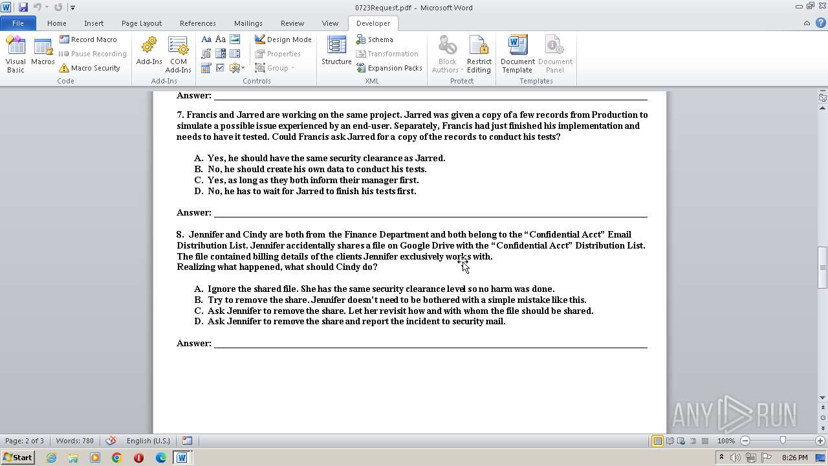The image size is (828, 466).
Task: Switch to the View tab
Action: (x=330, y=23)
